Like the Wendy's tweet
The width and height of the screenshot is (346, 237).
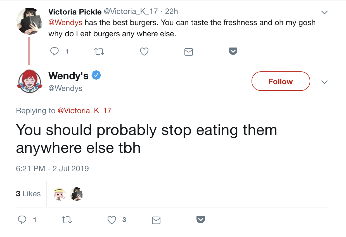coord(112,220)
